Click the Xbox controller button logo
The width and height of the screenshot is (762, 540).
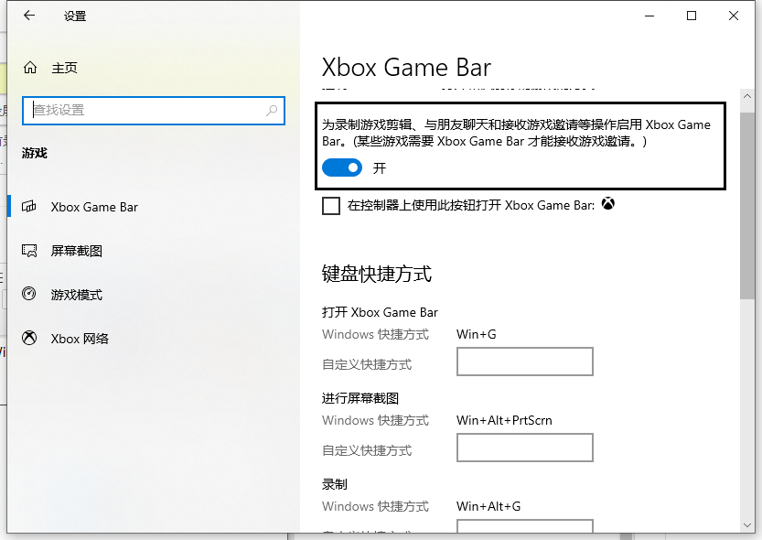point(608,204)
